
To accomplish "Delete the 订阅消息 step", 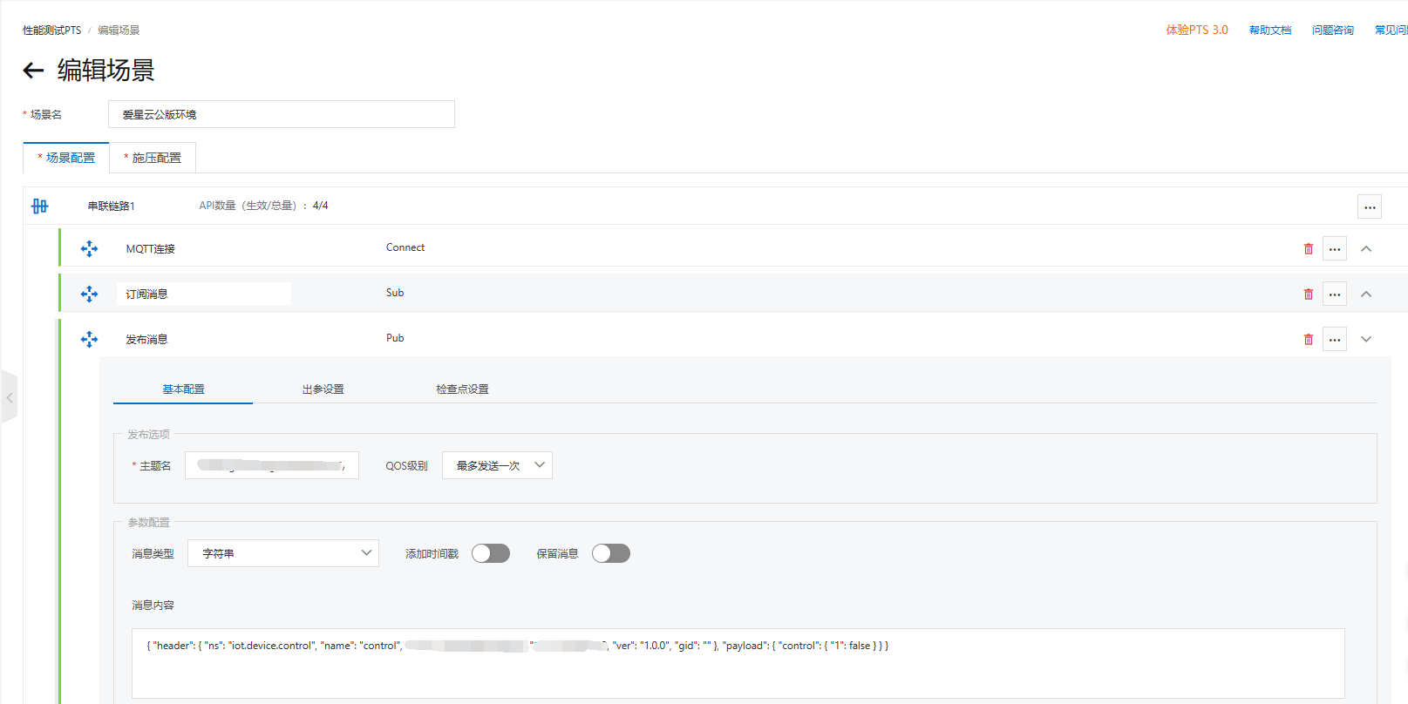I will click(1309, 294).
